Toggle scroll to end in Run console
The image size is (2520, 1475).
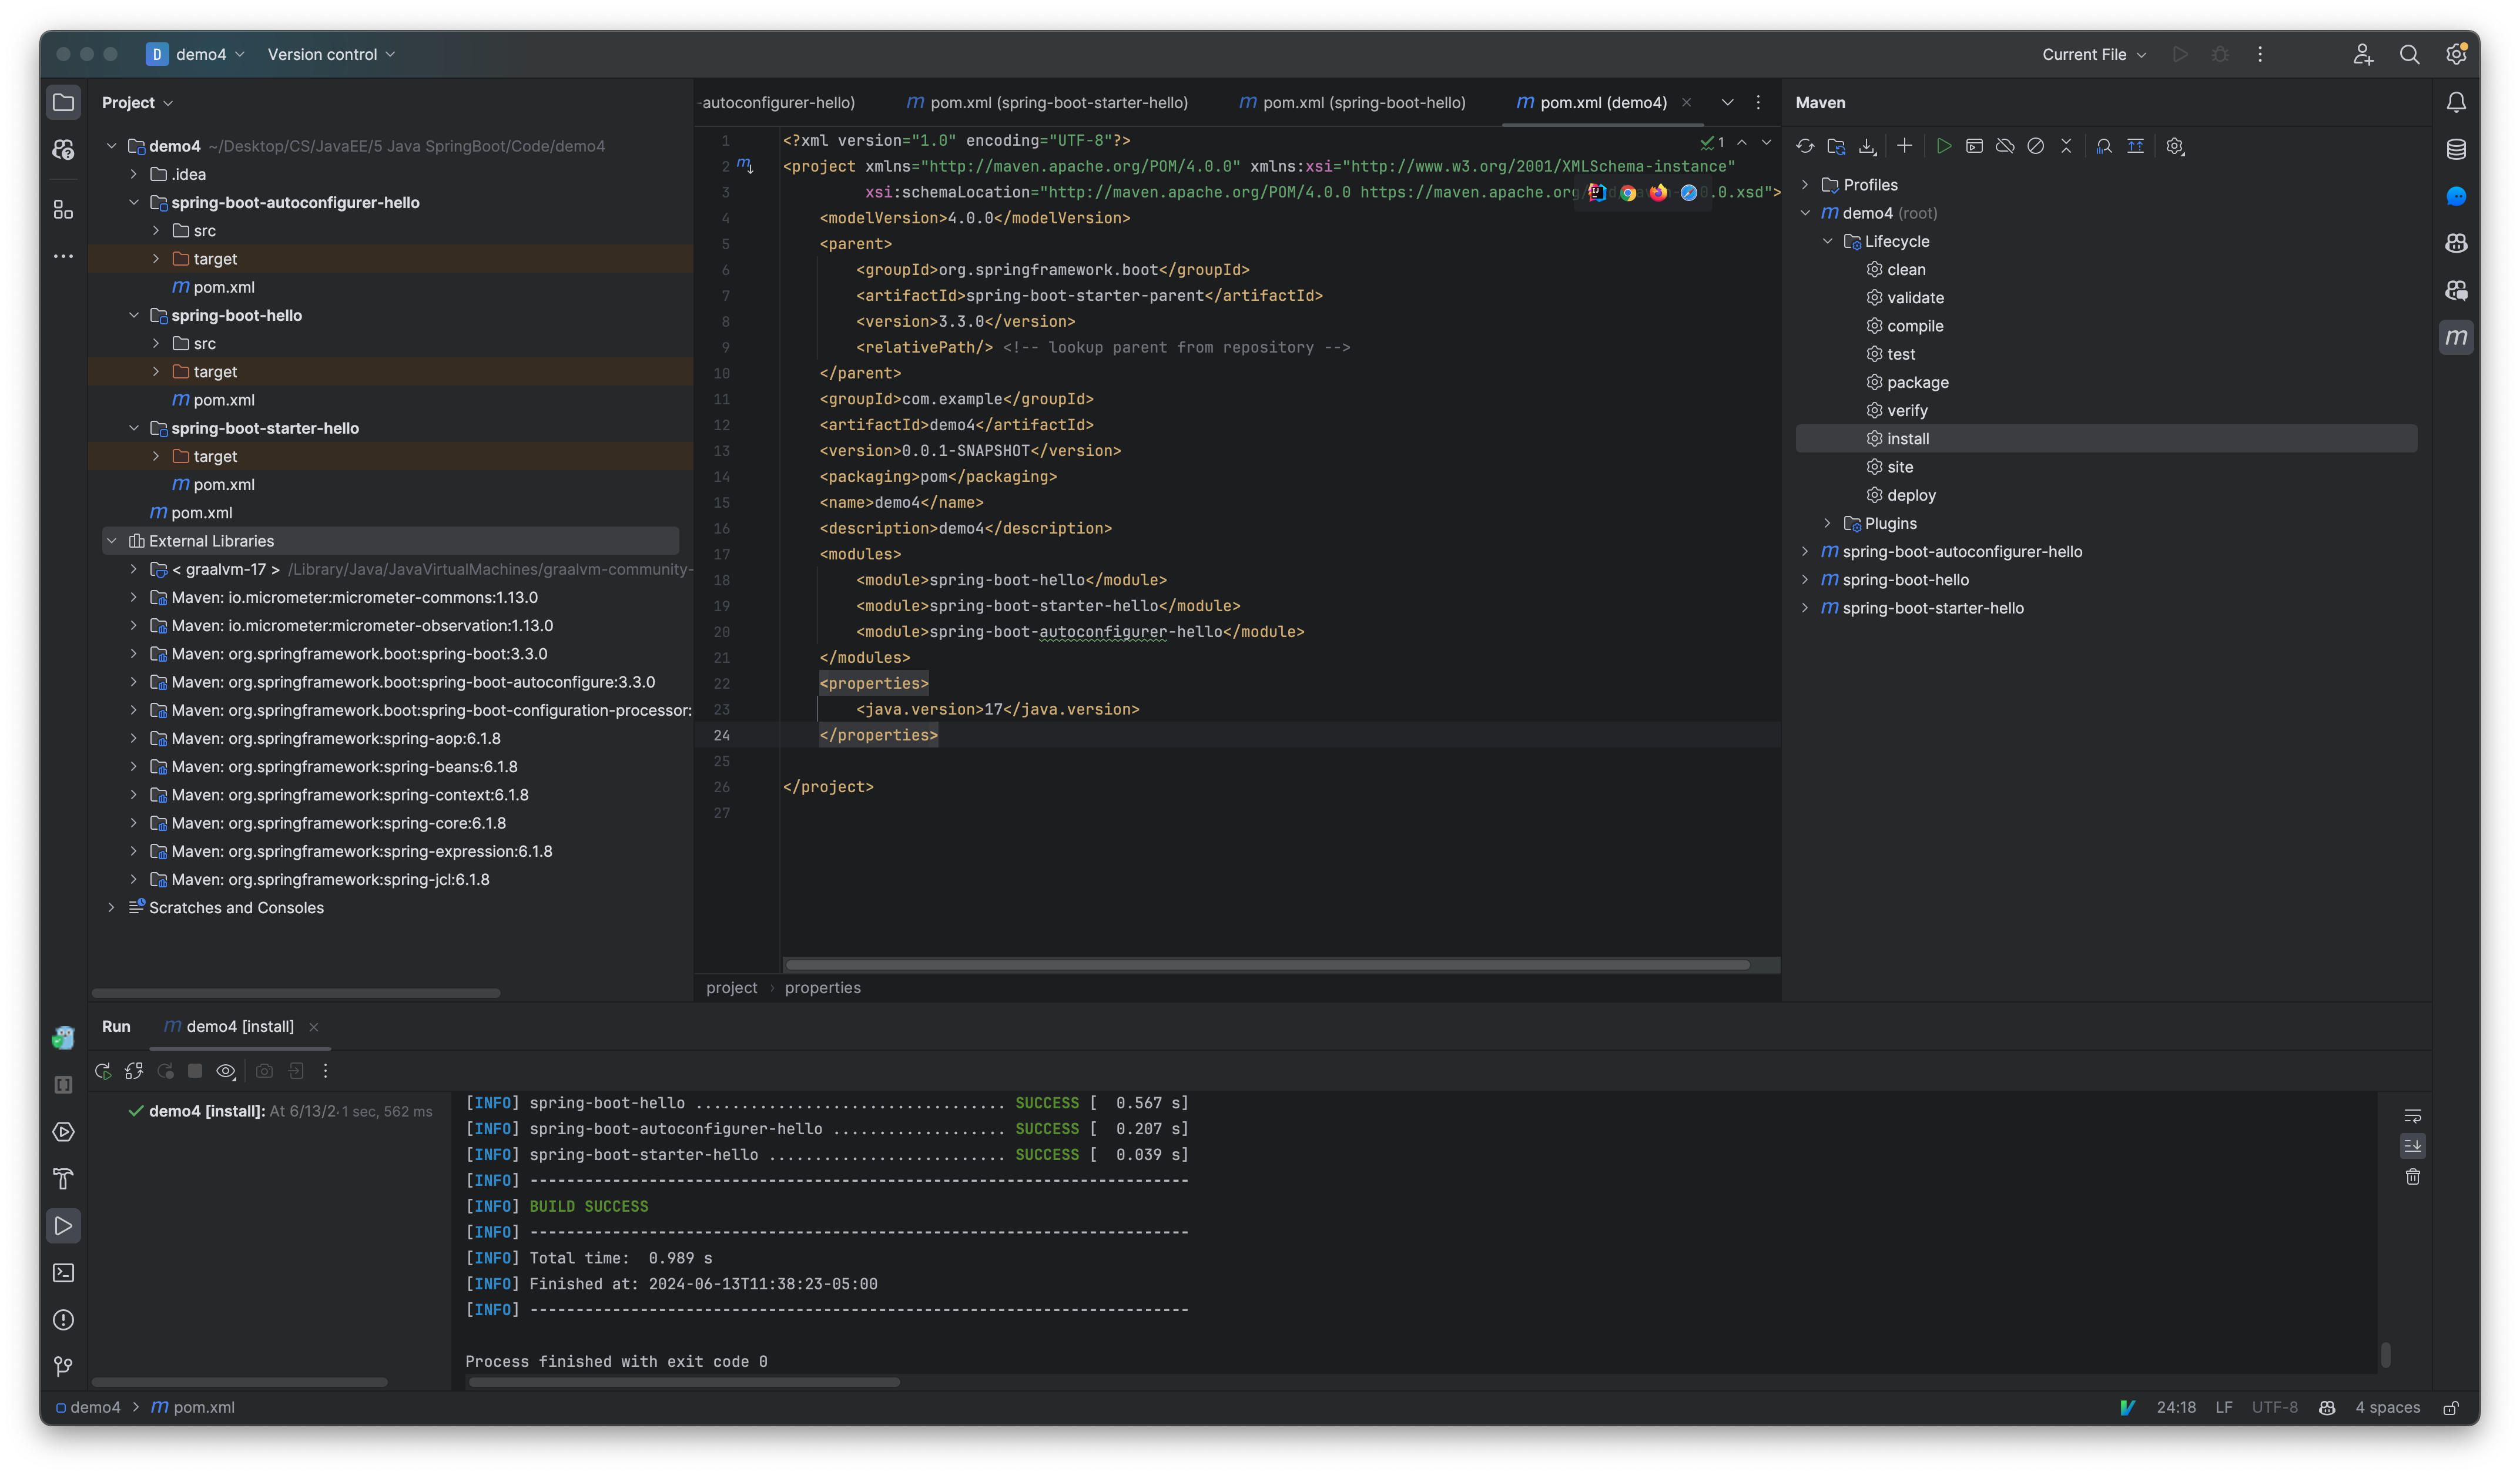(2412, 1146)
